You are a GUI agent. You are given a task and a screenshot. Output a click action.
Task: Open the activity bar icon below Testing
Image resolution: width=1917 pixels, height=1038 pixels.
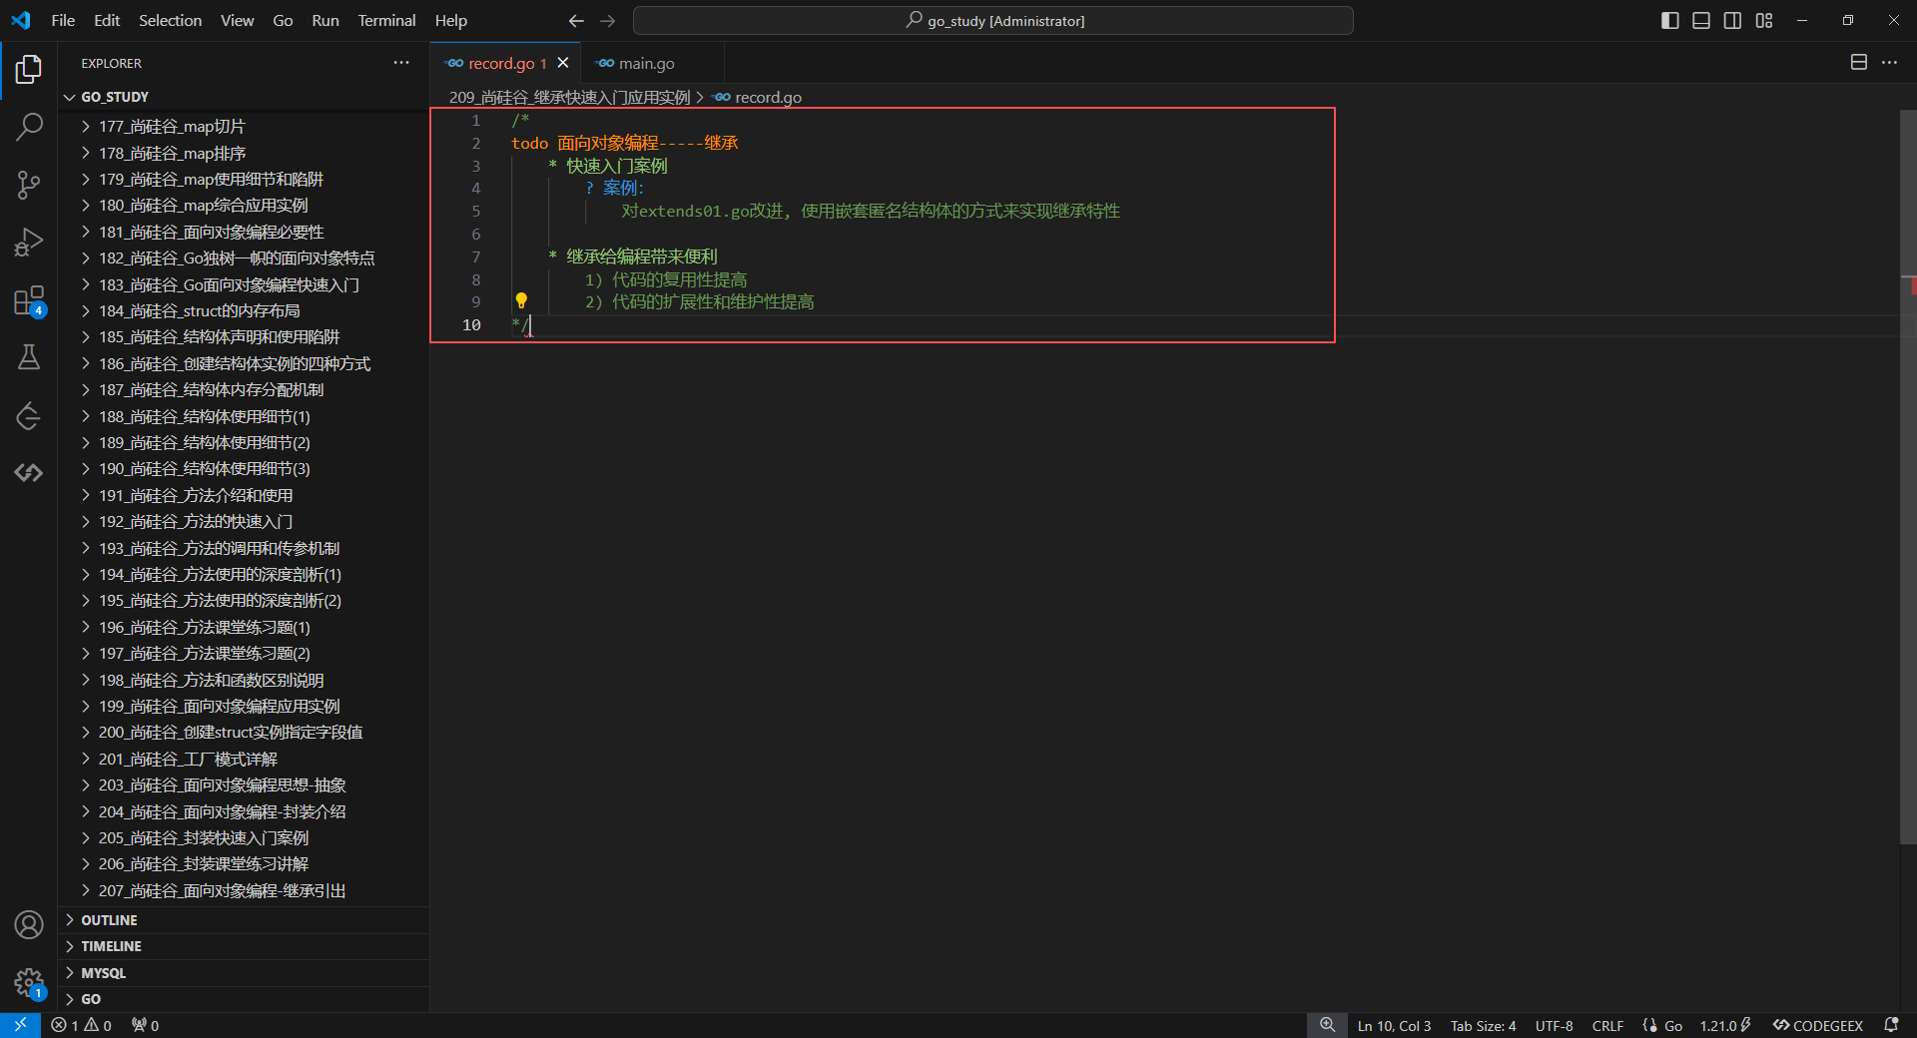click(29, 415)
